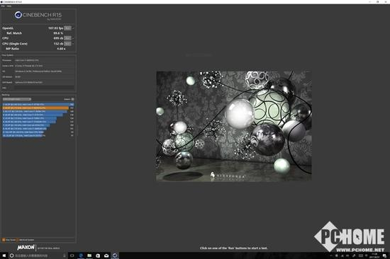Click the Cortana search box

tap(38, 255)
